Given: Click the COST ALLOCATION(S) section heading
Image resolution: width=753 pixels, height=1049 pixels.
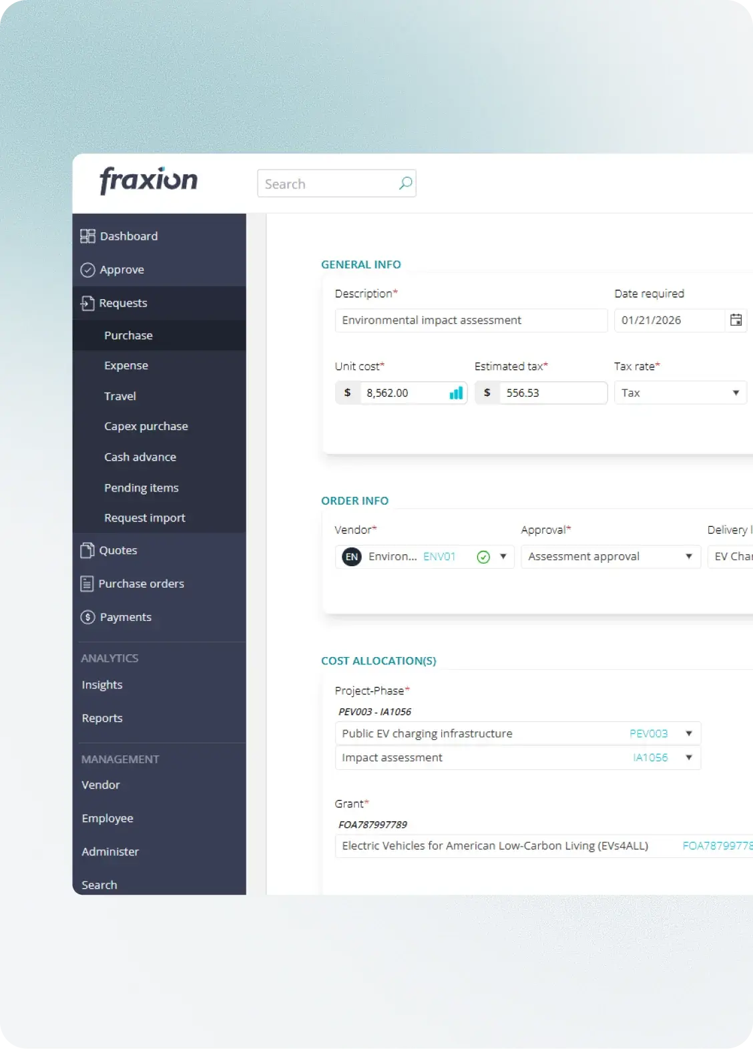Looking at the screenshot, I should (x=379, y=661).
